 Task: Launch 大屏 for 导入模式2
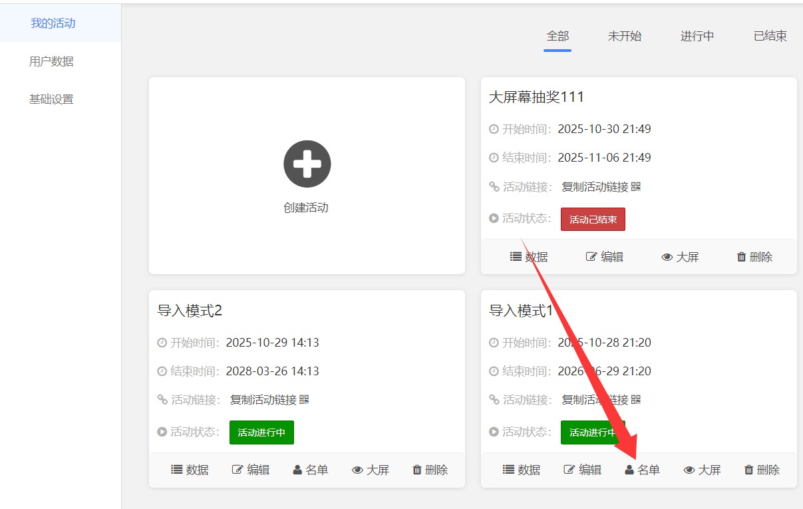[x=370, y=470]
